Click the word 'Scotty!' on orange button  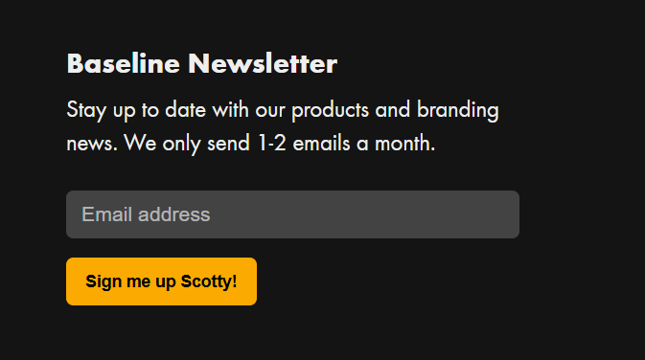pos(209,281)
